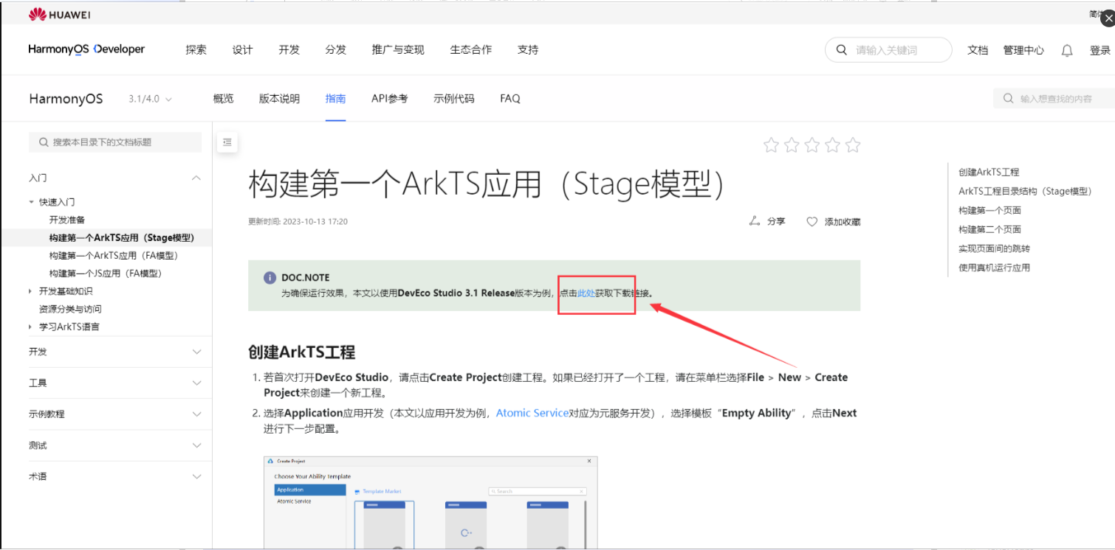
Task: Open the 推广与变现 menu
Action: pos(398,50)
